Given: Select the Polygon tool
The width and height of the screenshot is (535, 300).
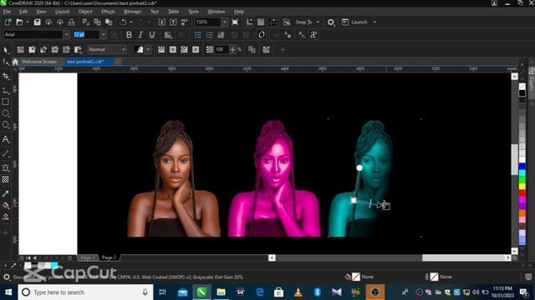Looking at the screenshot, I should click(x=6, y=125).
